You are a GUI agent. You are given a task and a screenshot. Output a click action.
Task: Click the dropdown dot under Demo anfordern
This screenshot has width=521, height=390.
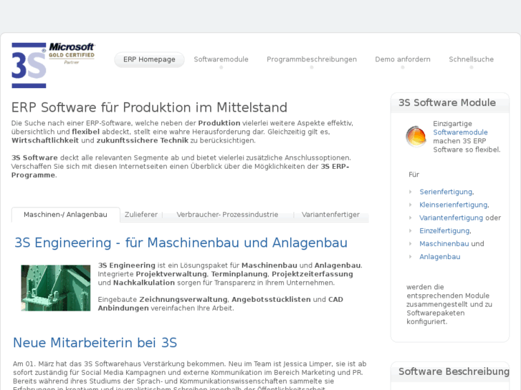point(403,67)
